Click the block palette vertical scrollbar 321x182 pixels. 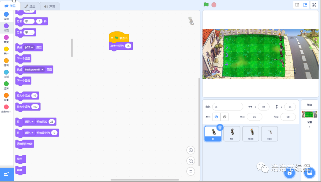click(x=72, y=48)
